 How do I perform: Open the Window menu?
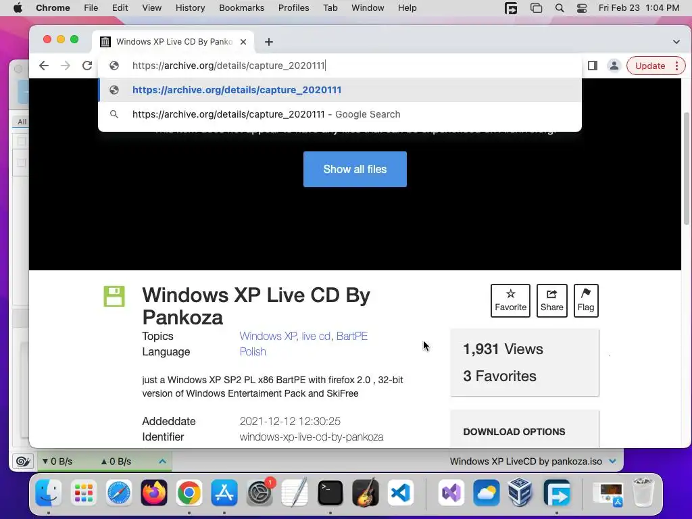point(368,8)
